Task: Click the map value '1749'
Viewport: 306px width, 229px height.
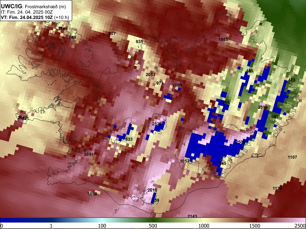Action: click(63, 29)
